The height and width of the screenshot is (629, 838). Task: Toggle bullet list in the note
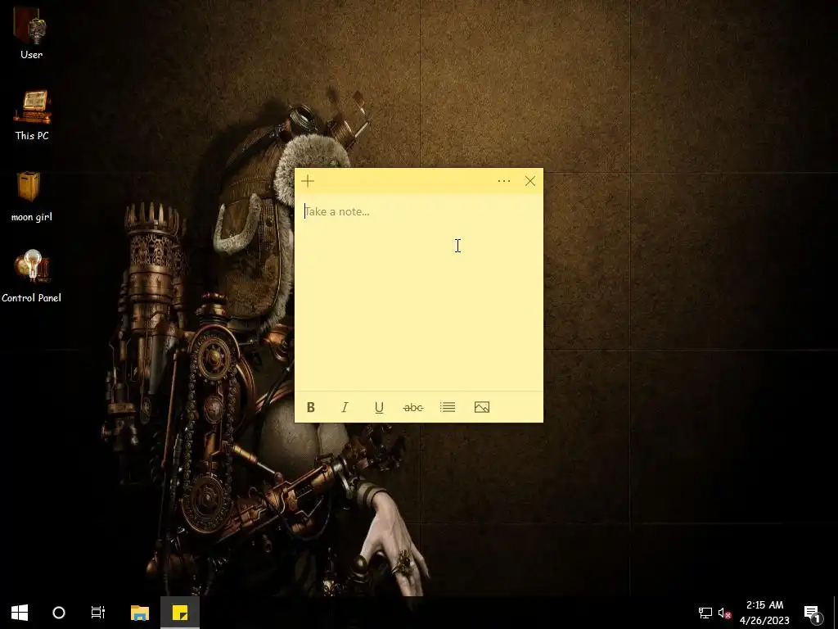pos(448,408)
